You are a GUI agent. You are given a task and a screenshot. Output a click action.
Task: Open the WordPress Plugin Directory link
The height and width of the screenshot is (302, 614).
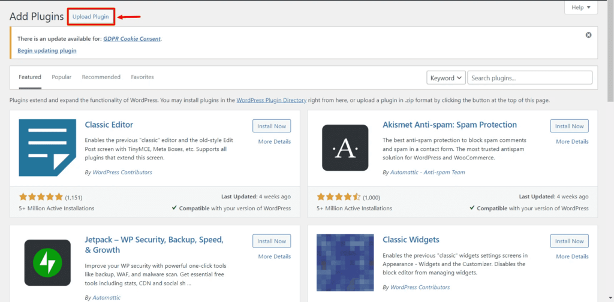click(272, 100)
